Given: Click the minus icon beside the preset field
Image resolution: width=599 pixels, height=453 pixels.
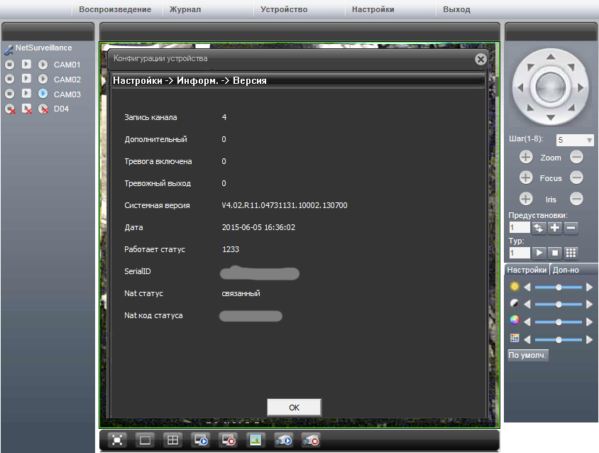Looking at the screenshot, I should tap(571, 228).
